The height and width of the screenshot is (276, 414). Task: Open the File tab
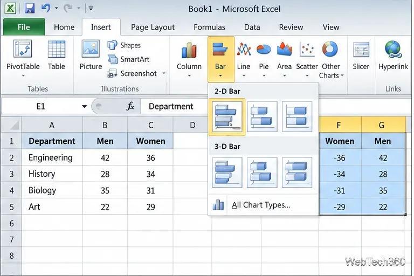[24, 27]
